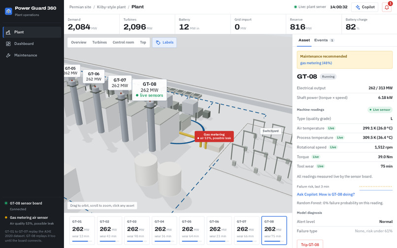This screenshot has width=397, height=248.
Task: Click the GT-06 label in 3D view
Action: 94,76
